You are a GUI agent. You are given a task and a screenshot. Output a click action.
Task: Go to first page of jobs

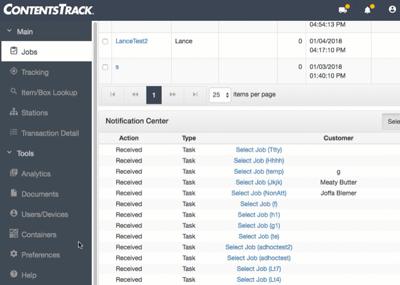click(x=113, y=95)
